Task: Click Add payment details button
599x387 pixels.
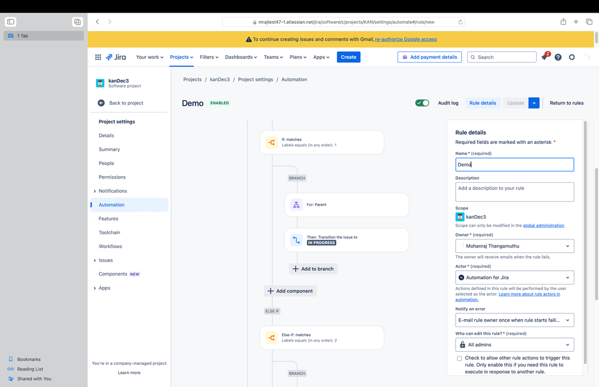Action: (x=429, y=58)
